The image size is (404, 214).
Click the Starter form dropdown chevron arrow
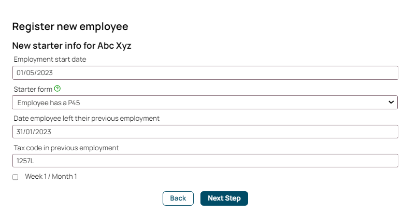click(x=391, y=103)
